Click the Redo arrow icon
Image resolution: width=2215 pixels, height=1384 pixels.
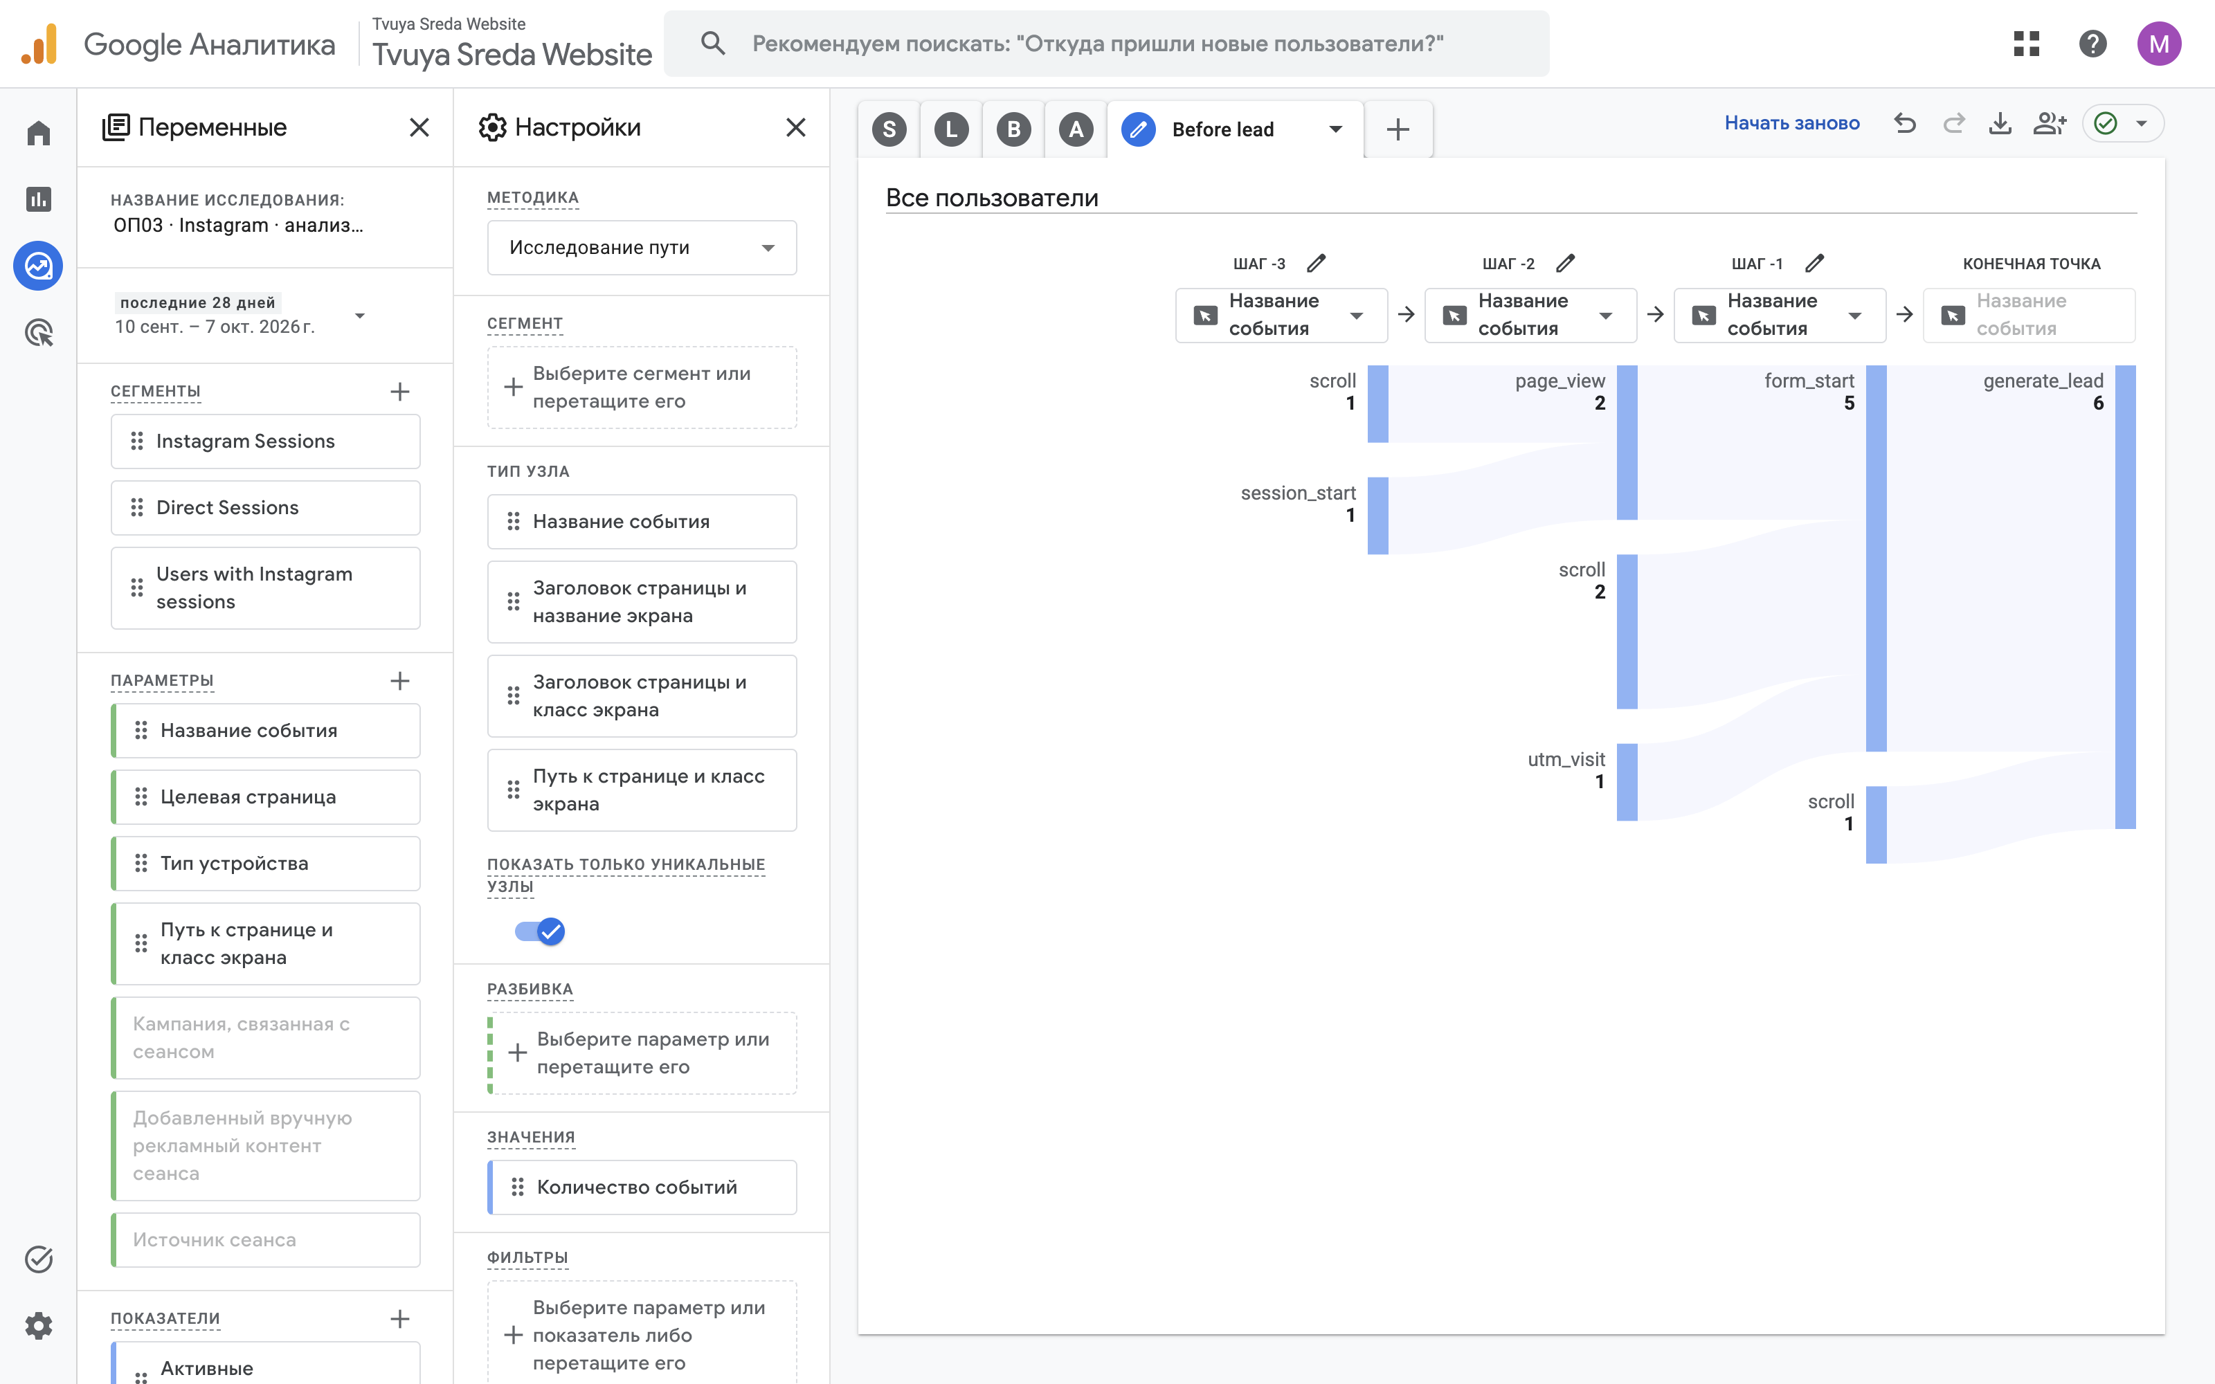[1953, 124]
